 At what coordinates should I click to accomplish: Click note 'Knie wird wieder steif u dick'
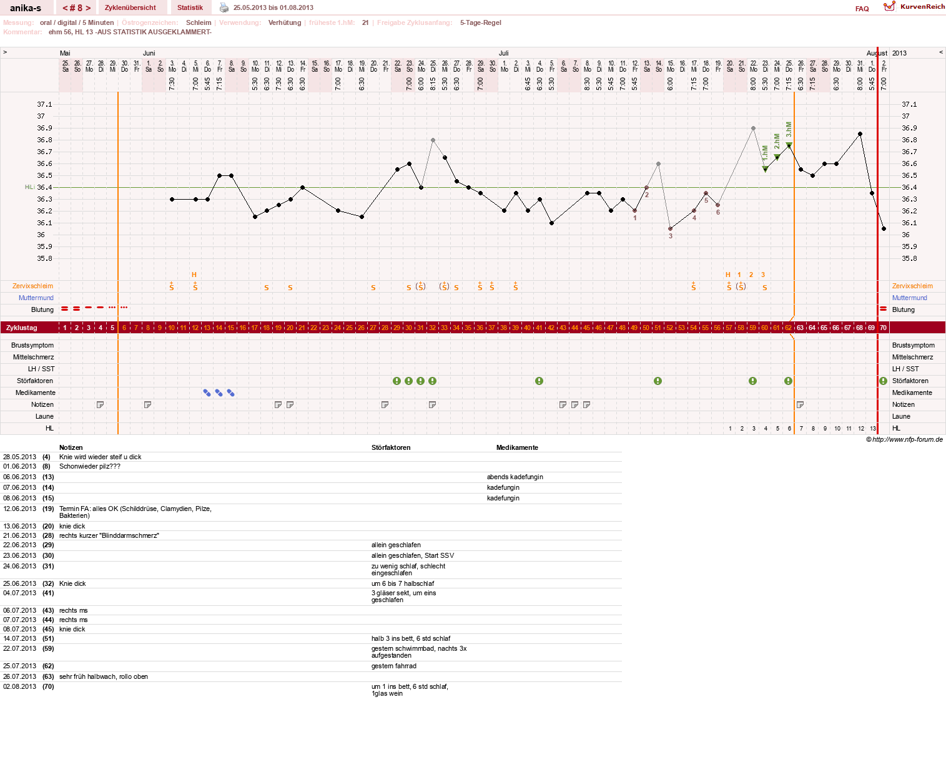100,457
